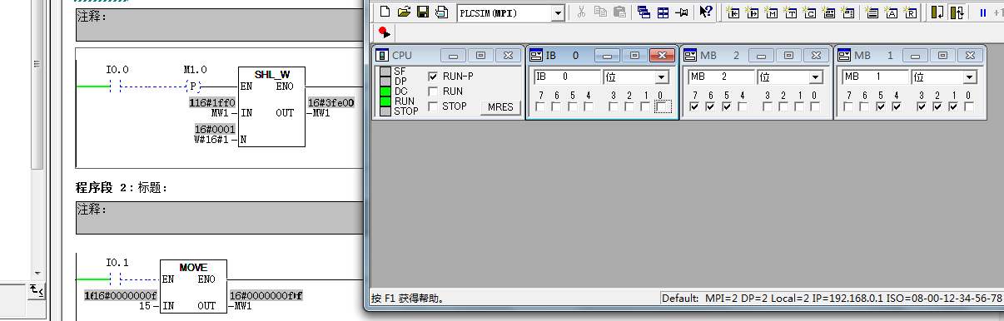Screen dimensions: 1004x321
Task: Close the IB 0 sub-window
Action: [662, 56]
